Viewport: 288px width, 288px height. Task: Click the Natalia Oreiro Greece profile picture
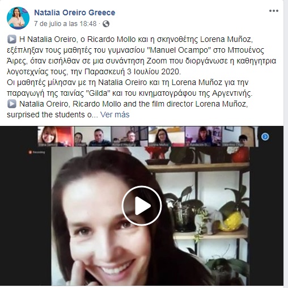pos(18,18)
